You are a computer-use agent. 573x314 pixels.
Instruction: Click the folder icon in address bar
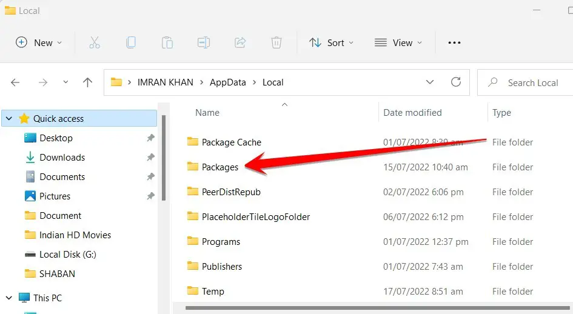coord(116,82)
